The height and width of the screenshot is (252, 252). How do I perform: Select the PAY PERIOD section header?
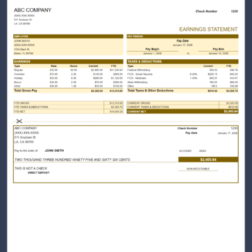[183, 37]
